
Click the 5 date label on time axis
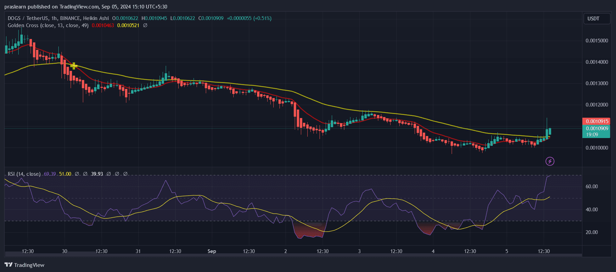tap(507, 251)
